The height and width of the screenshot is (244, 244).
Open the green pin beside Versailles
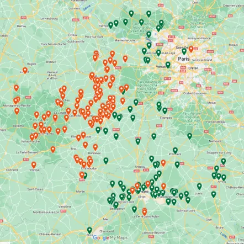[168, 65]
